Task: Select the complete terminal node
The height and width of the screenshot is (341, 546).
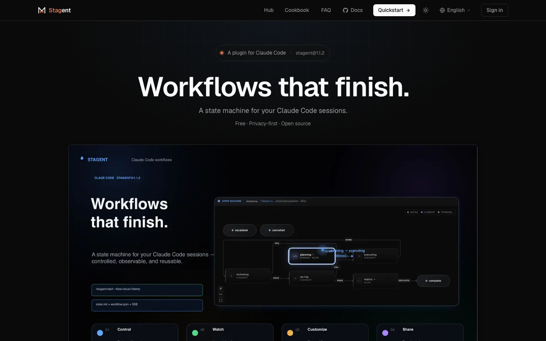Action: 433,281
